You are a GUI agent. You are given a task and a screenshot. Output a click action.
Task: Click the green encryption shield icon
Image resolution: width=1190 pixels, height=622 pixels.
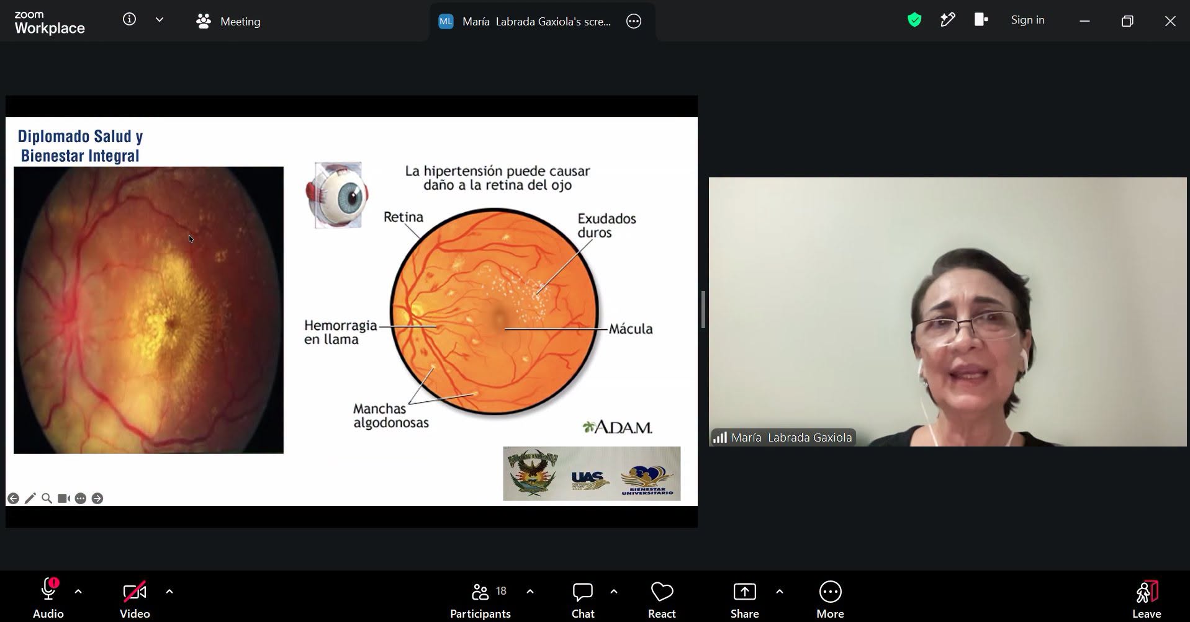click(914, 20)
